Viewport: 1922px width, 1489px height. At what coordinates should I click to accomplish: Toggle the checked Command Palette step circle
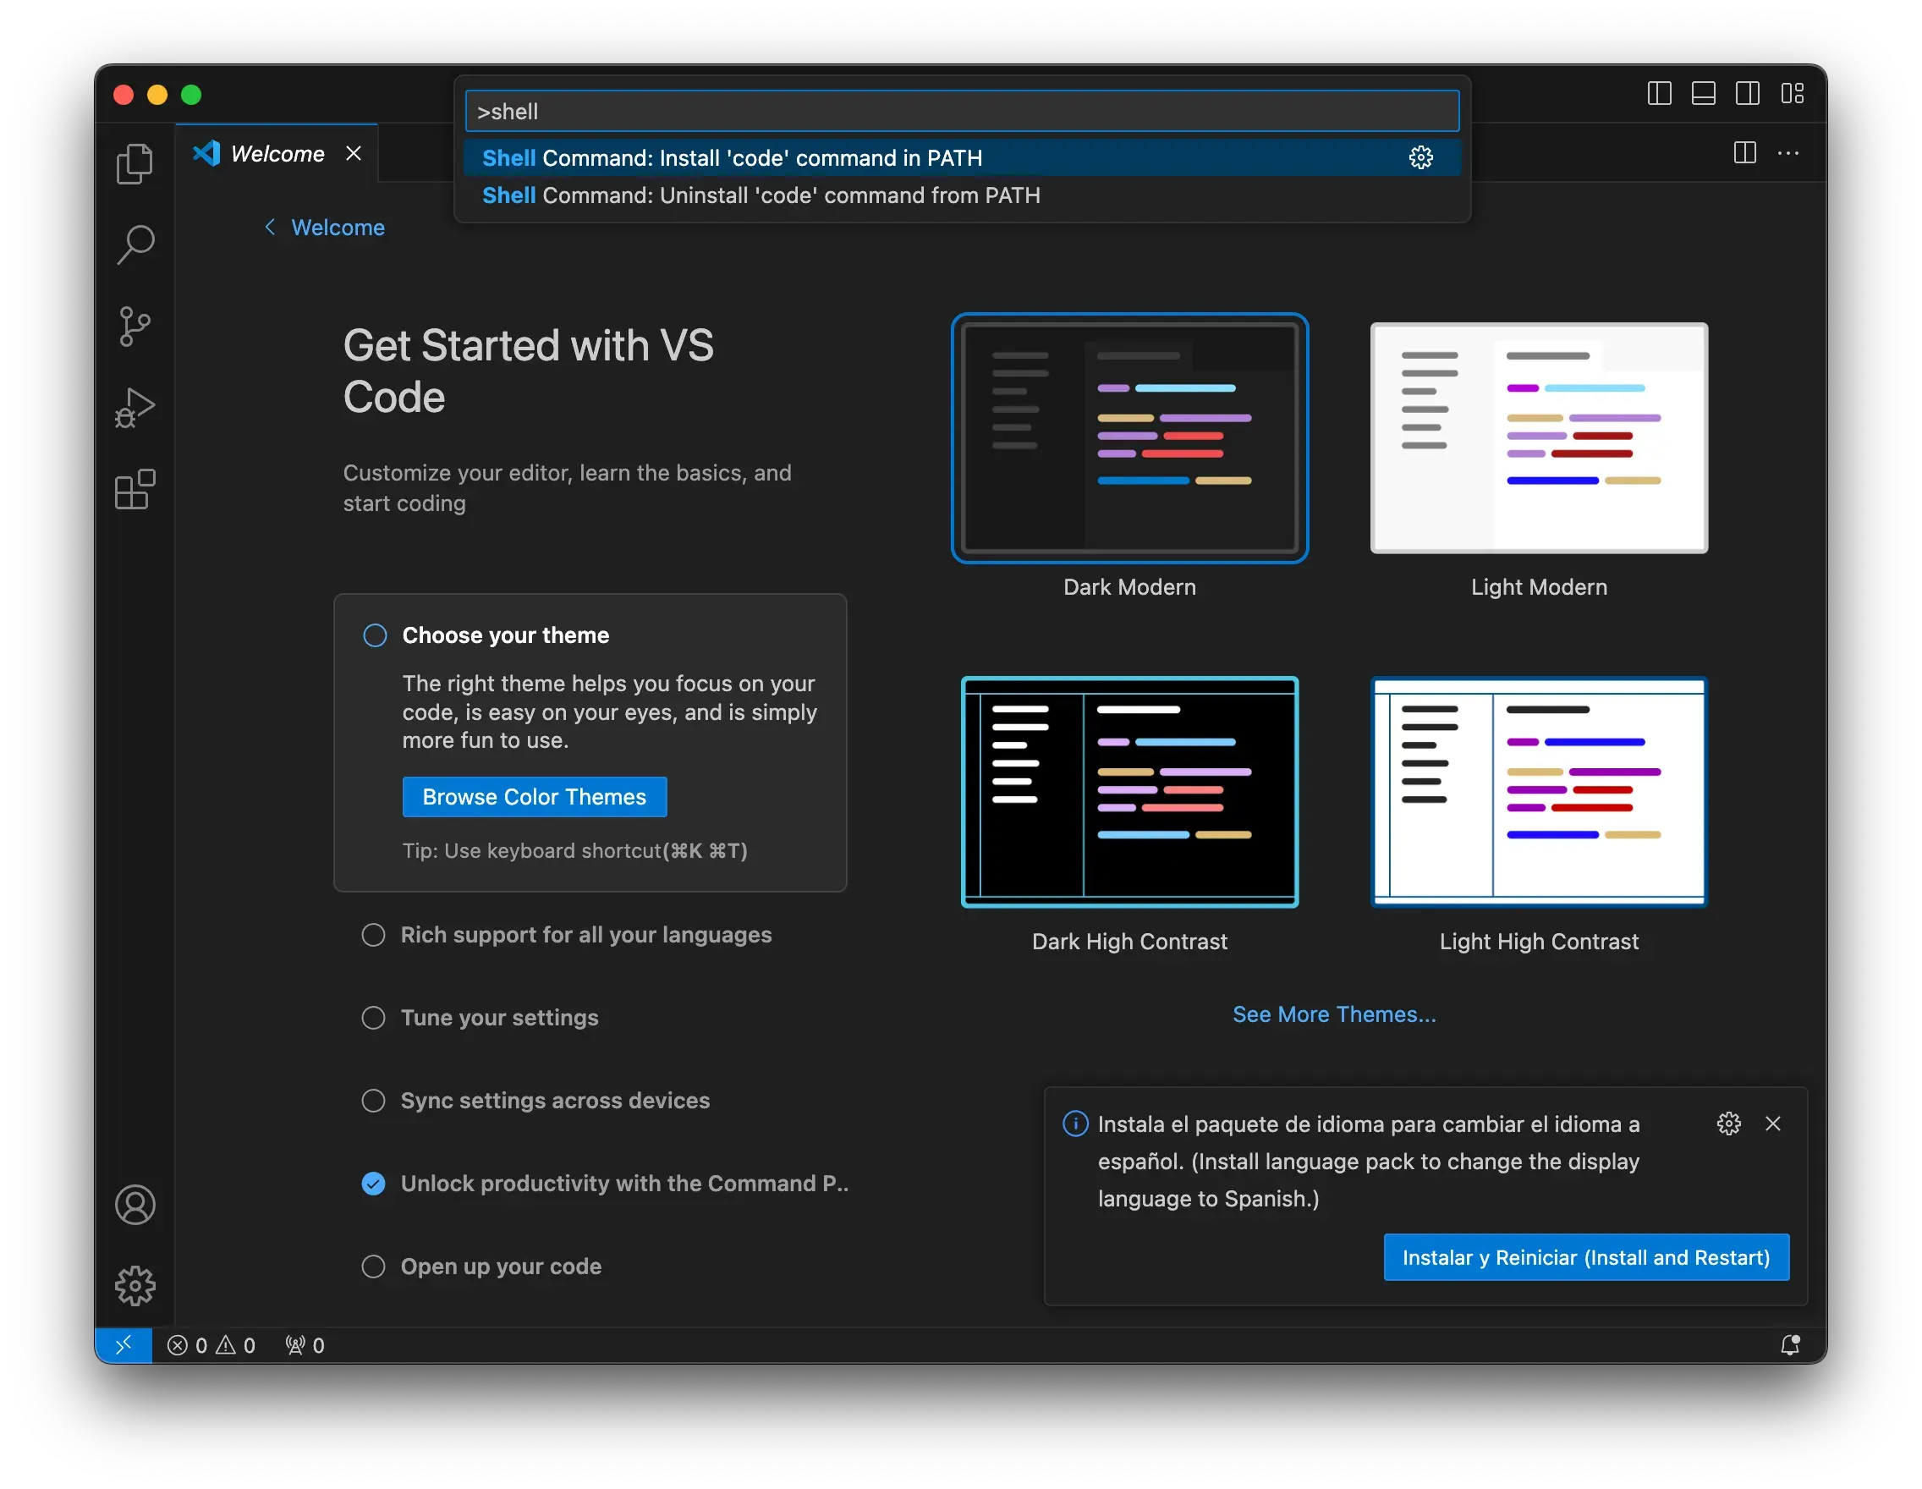(373, 1184)
